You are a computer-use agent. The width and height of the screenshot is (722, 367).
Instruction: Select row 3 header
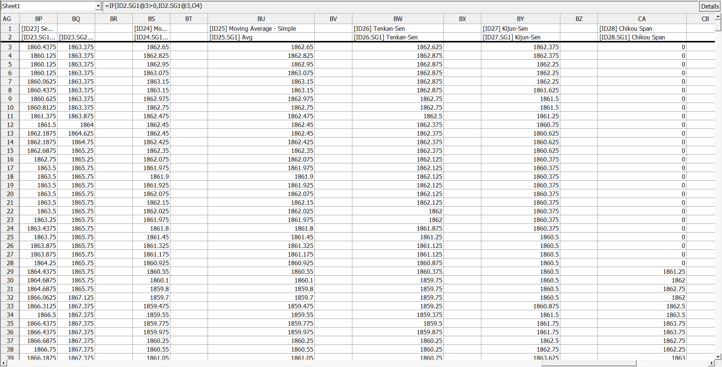pos(10,47)
